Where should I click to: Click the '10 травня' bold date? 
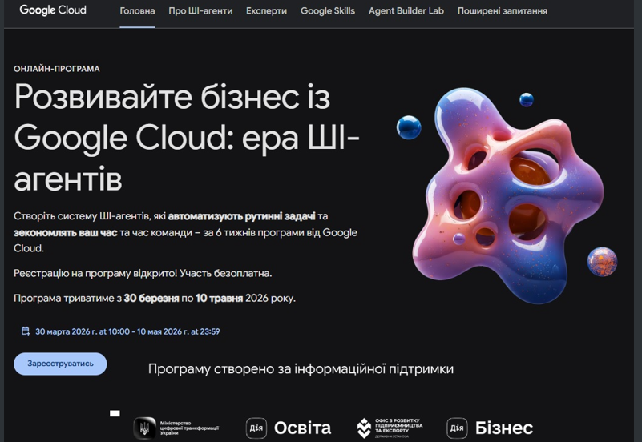click(x=219, y=298)
